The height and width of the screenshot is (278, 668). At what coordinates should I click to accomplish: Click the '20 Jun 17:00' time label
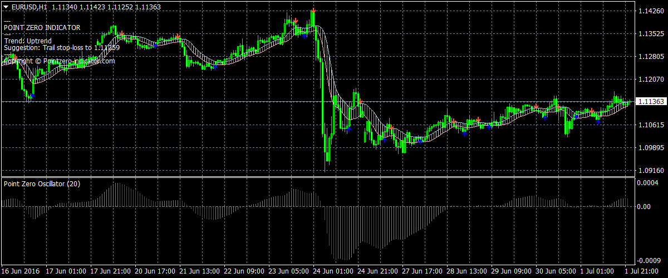click(155, 272)
